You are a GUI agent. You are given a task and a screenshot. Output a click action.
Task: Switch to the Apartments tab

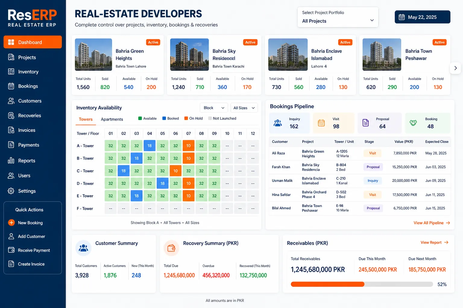(112, 119)
